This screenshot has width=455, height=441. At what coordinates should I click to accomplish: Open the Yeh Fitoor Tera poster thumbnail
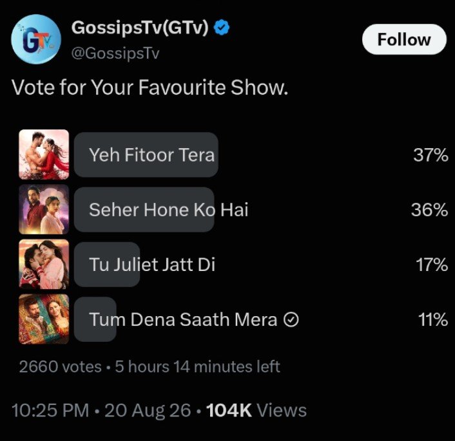pos(44,155)
